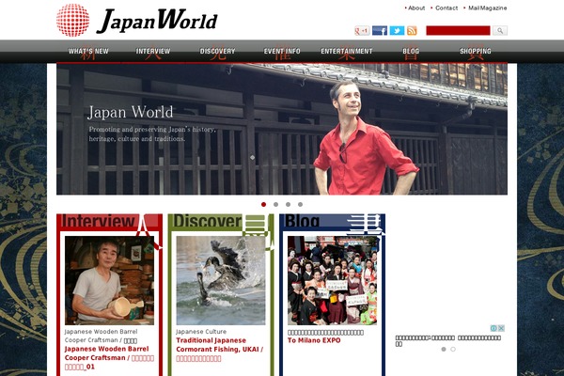Open the Entertainment menu item
Screen dimensions: 564x376
(347, 52)
